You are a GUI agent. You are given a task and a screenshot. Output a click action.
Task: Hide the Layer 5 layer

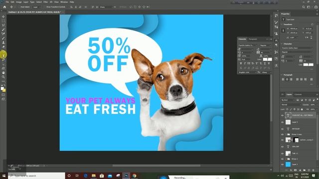pos(282,122)
